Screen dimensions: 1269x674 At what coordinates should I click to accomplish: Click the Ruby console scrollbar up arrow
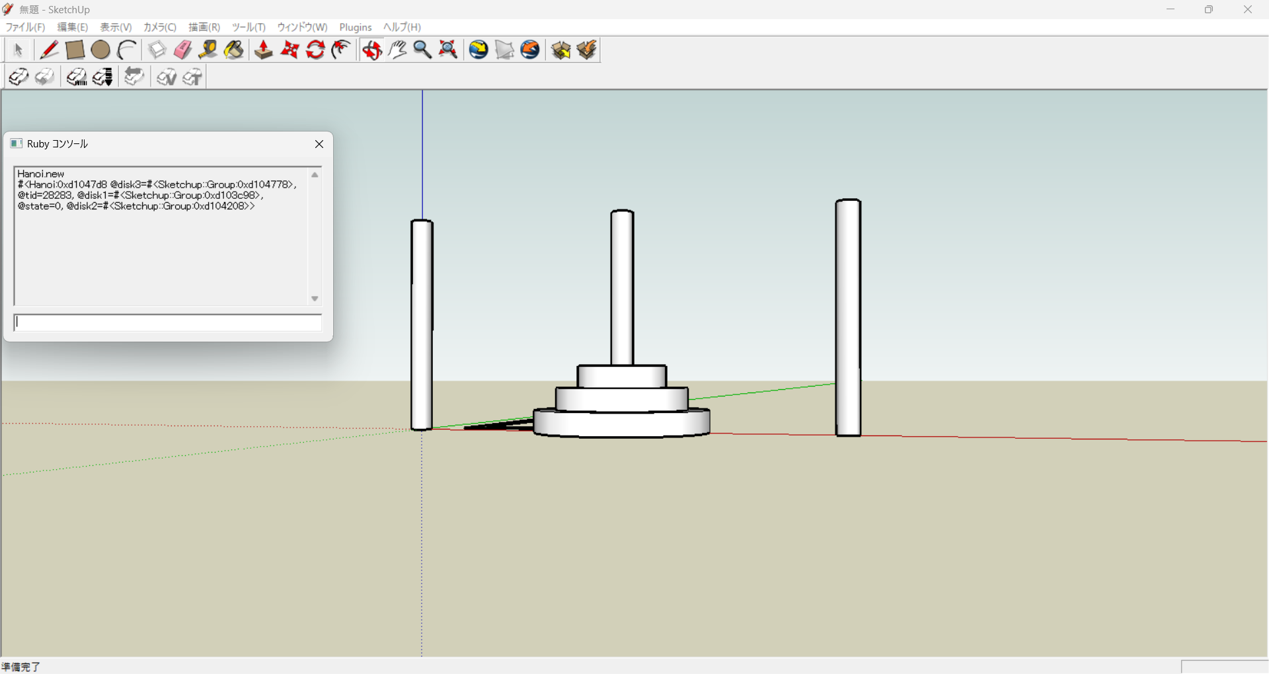pyautogui.click(x=315, y=175)
